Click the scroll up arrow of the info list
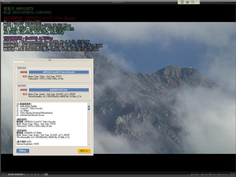The image size is (236, 177). (x=89, y=104)
